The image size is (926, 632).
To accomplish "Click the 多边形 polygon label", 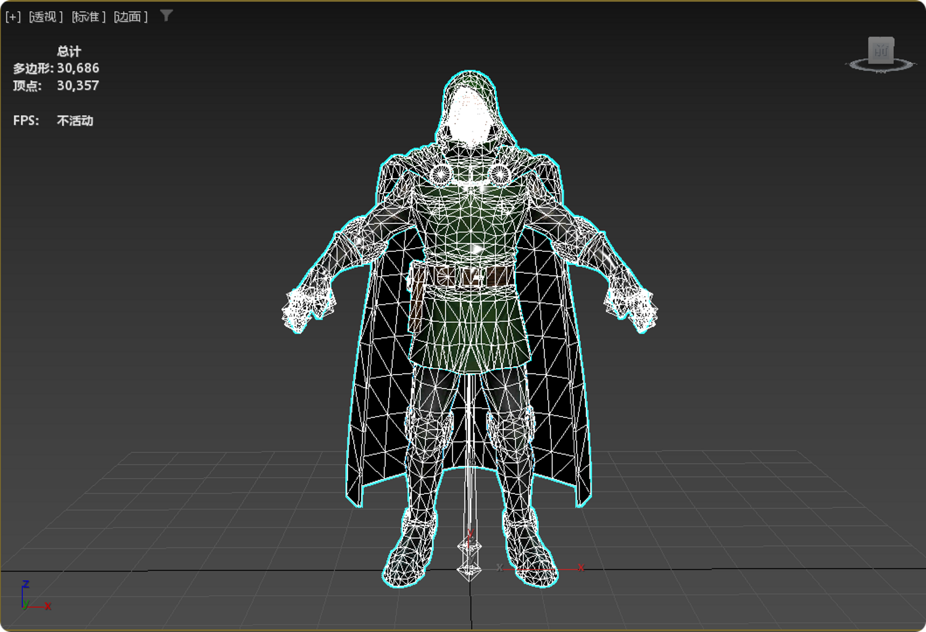I will point(33,69).
